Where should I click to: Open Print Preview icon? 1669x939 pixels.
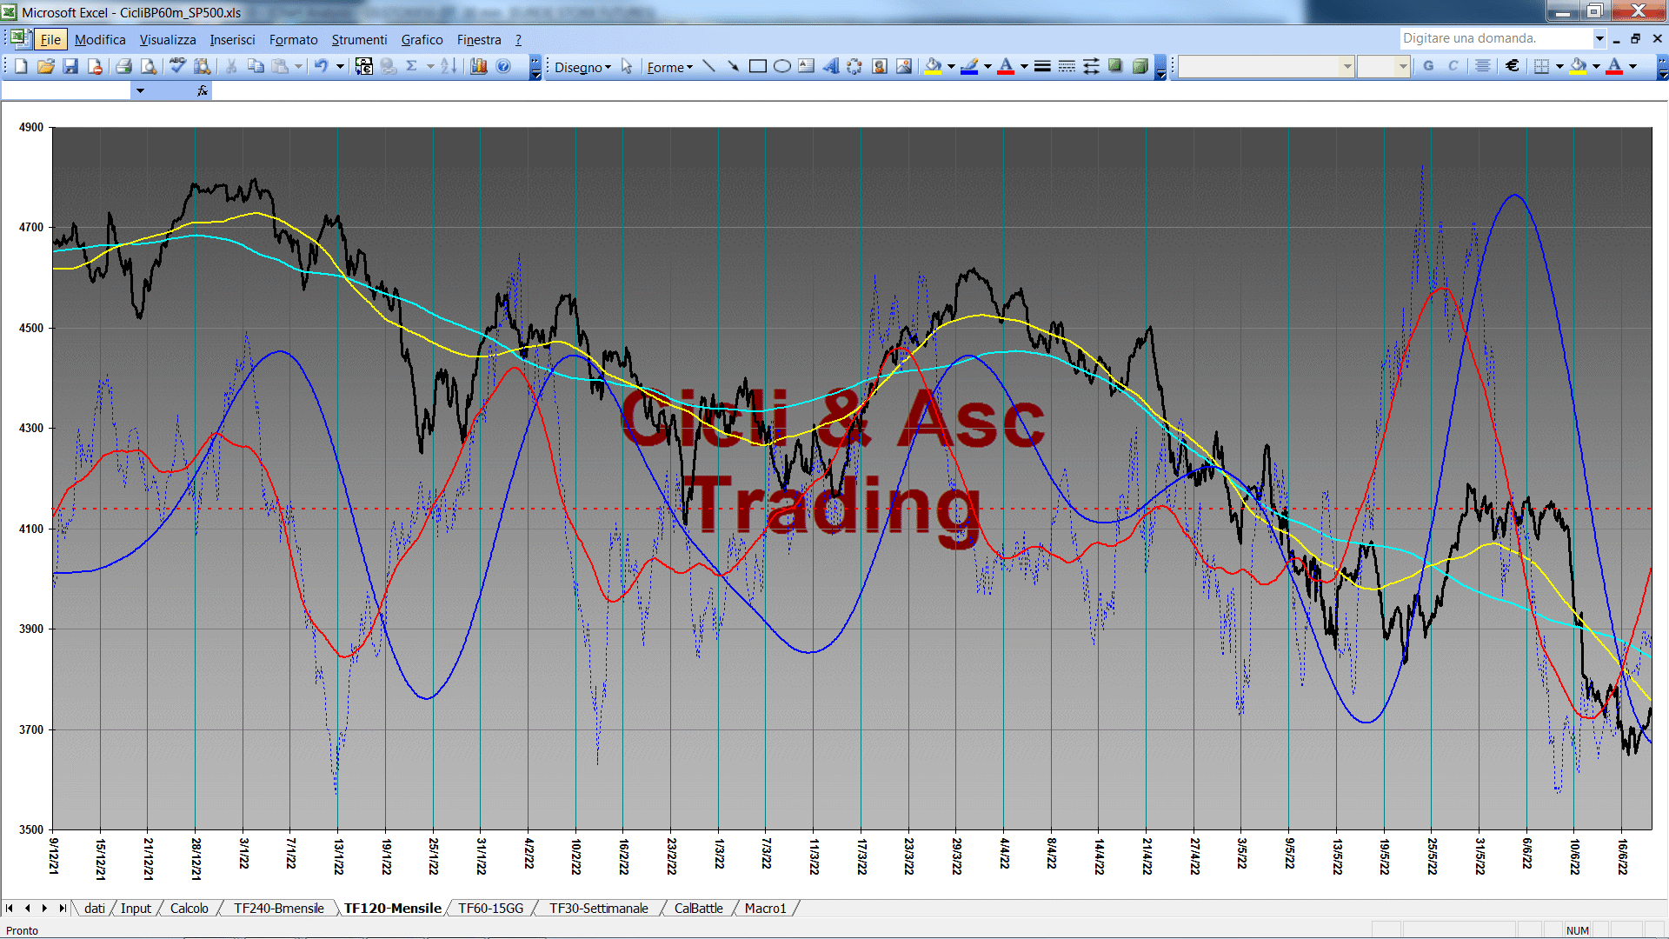tap(149, 67)
